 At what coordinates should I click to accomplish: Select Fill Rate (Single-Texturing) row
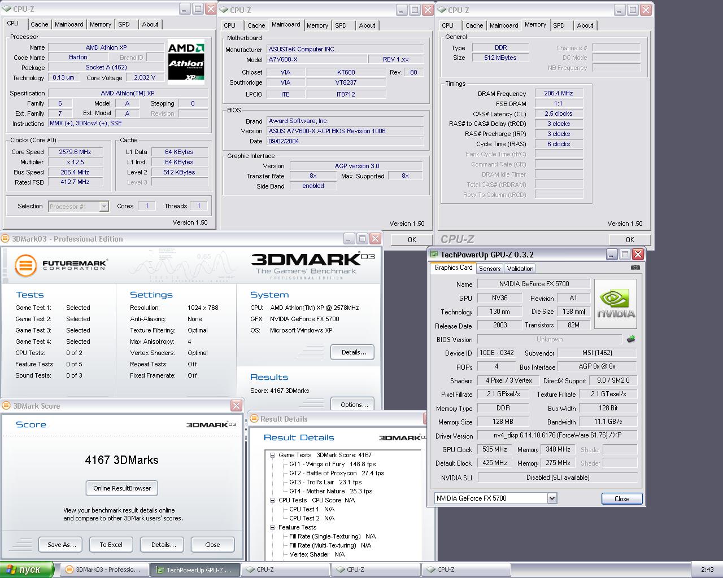pos(333,536)
